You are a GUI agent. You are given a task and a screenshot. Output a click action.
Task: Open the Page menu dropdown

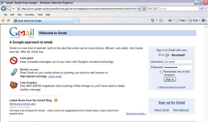(x=182, y=20)
